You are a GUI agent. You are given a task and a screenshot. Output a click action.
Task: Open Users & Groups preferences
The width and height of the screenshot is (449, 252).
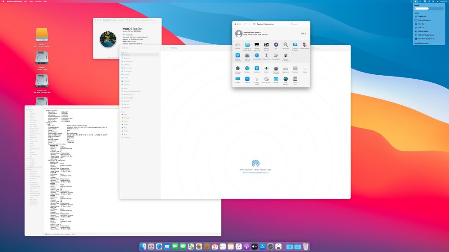pyautogui.click(x=247, y=57)
